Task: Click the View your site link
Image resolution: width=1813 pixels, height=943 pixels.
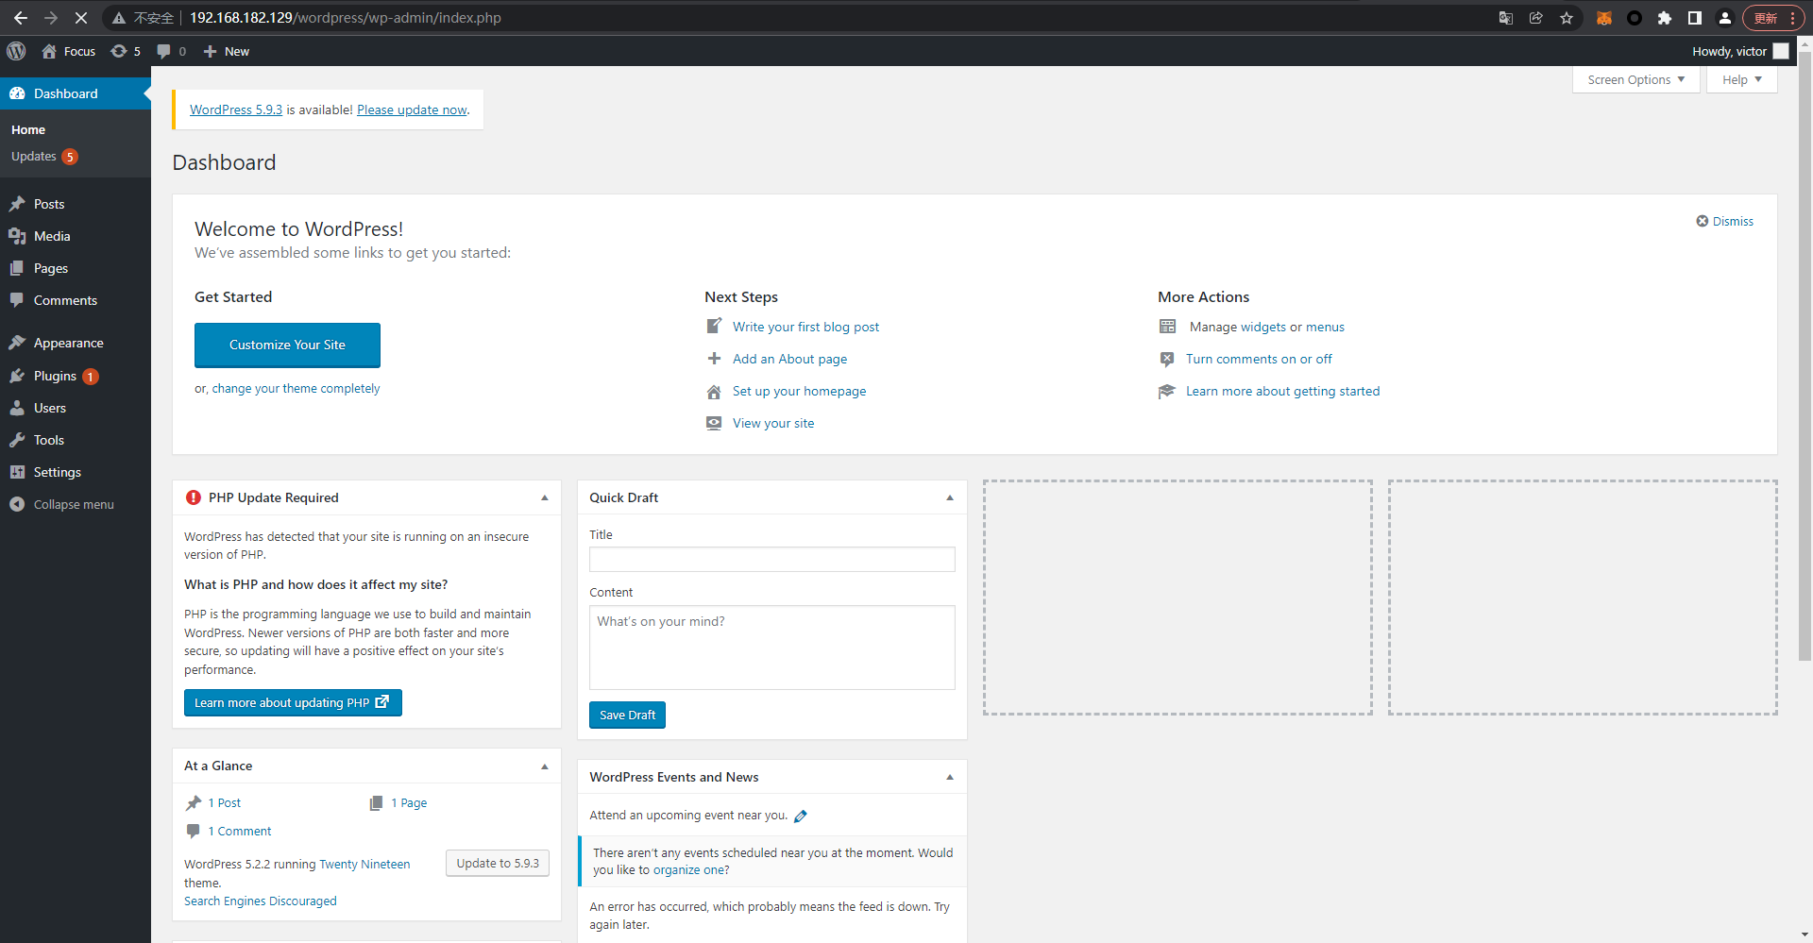Action: (x=773, y=423)
